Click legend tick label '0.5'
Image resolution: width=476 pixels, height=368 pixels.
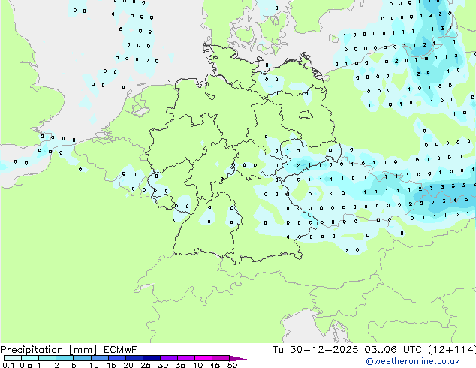(26, 365)
